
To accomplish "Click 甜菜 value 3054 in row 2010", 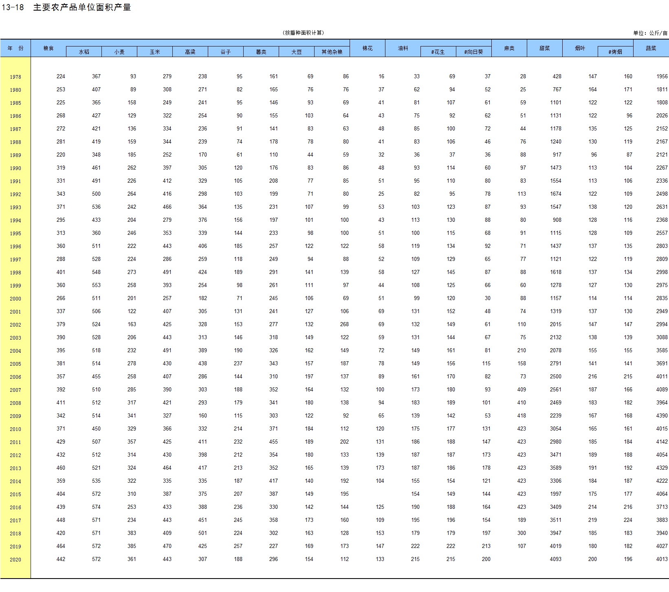I will (x=556, y=429).
